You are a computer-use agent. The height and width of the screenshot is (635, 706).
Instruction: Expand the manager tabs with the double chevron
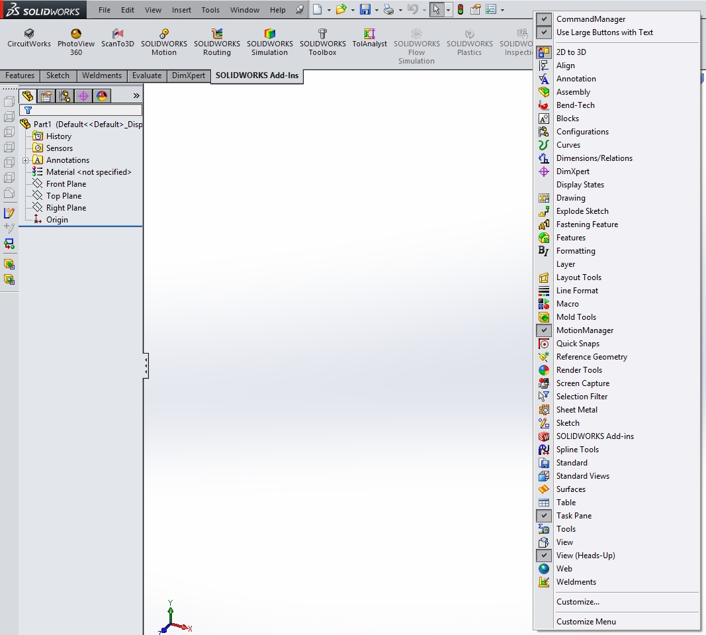[136, 95]
